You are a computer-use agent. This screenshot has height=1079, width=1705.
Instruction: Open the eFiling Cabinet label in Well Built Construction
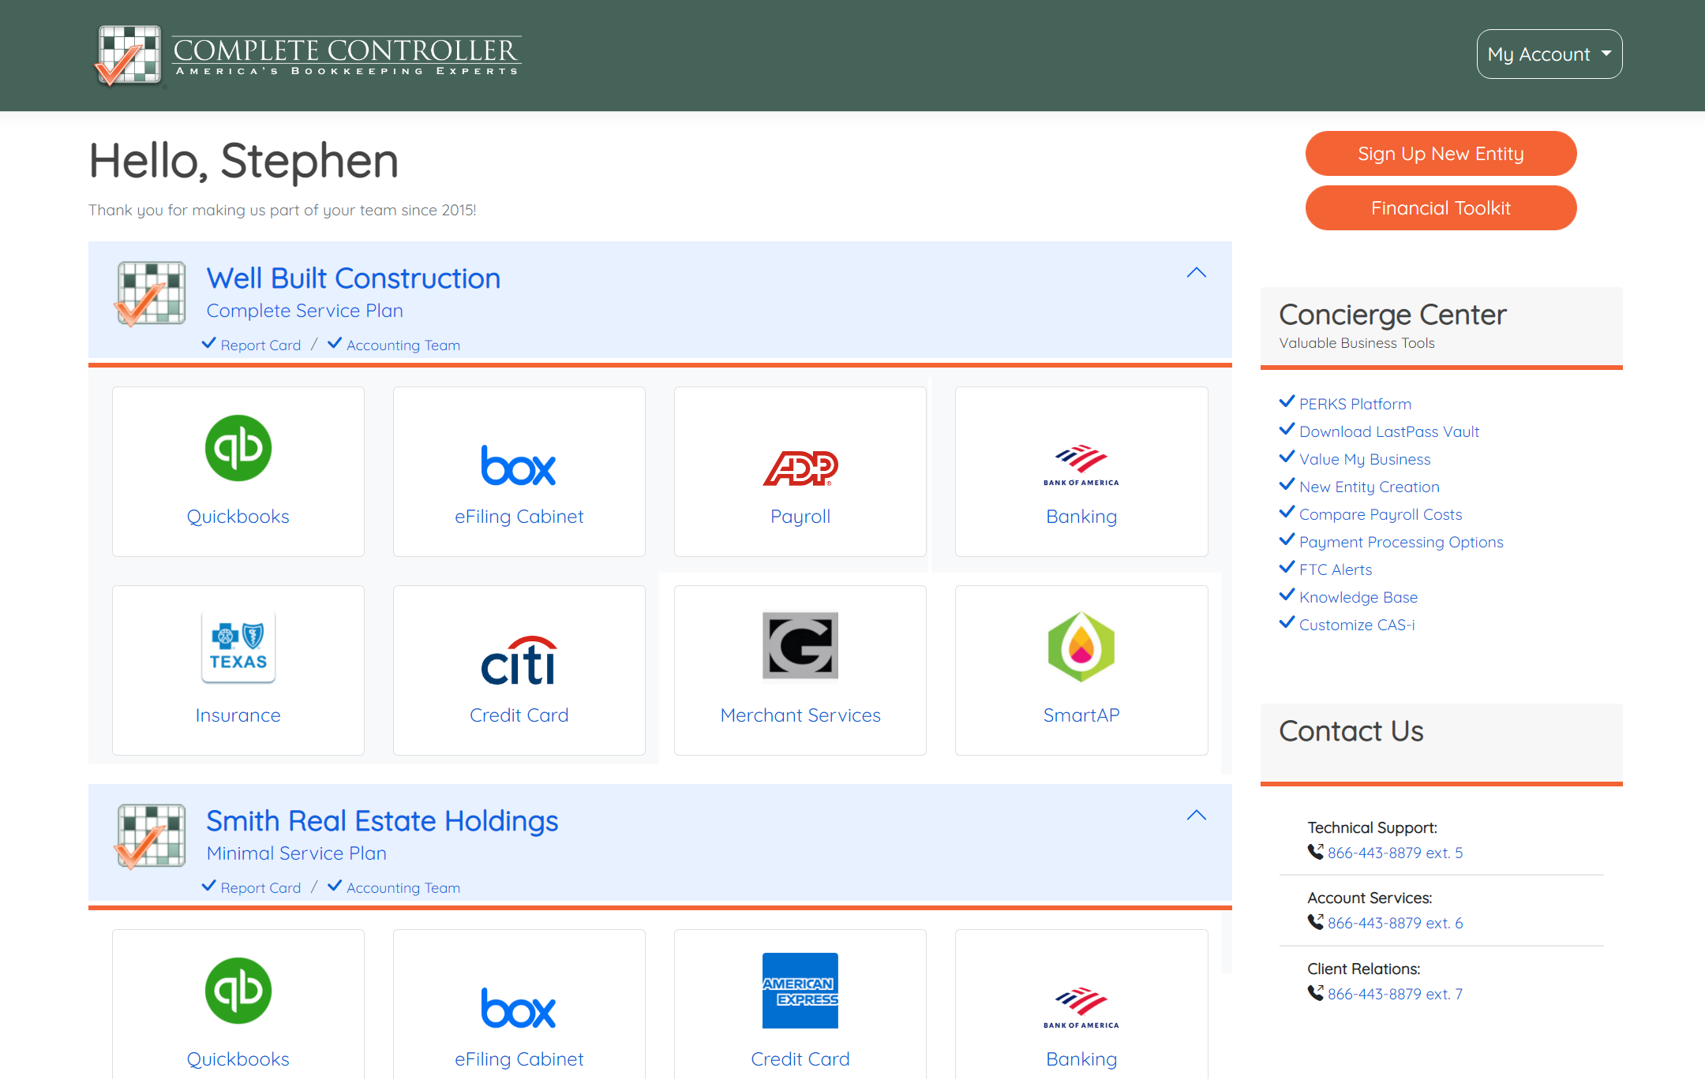(x=519, y=517)
